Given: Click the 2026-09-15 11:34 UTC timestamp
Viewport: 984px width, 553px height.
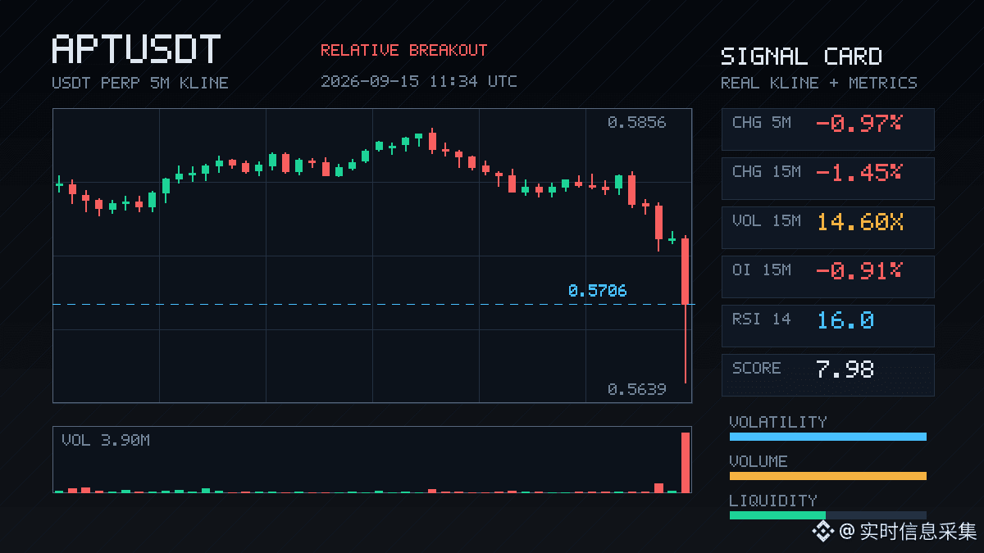Looking at the screenshot, I should [419, 81].
